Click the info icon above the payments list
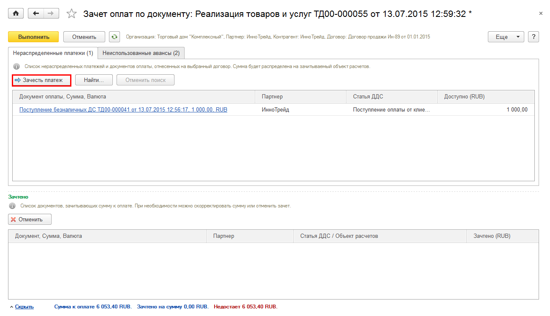This screenshot has width=550, height=316. pos(16,67)
